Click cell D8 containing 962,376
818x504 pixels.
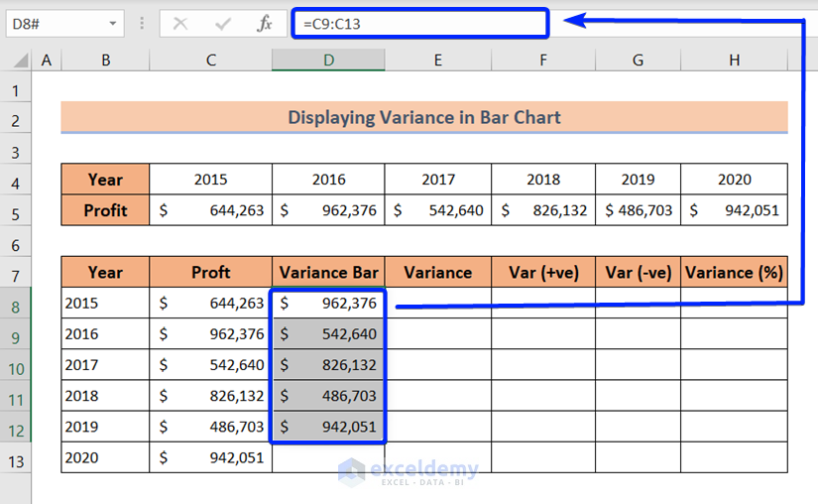[328, 304]
